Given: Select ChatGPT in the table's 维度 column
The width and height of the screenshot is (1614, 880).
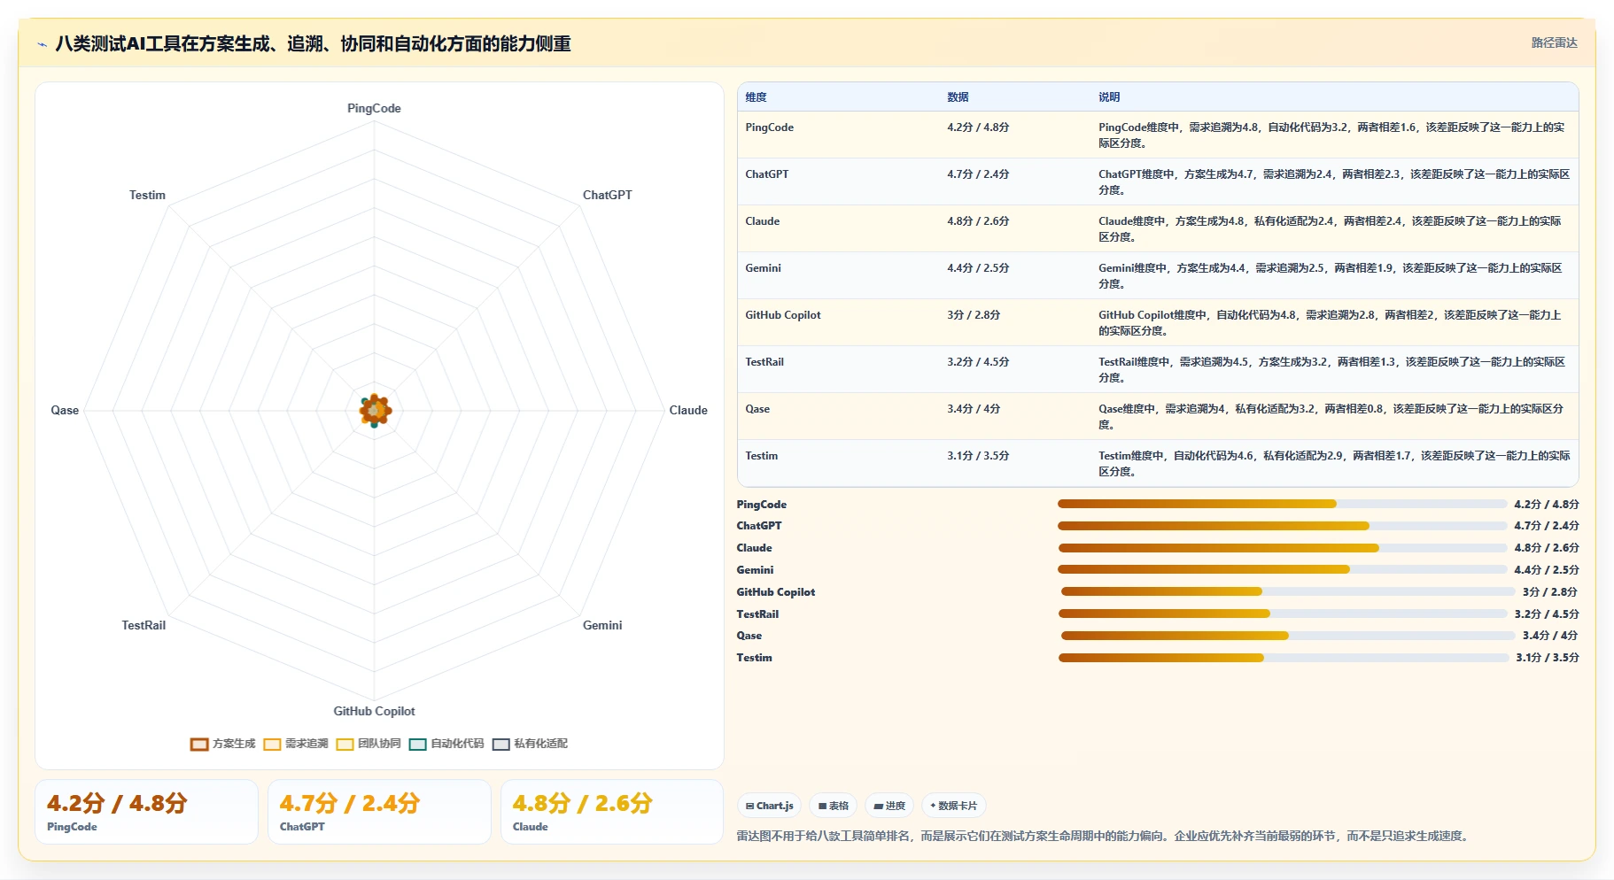Looking at the screenshot, I should pyautogui.click(x=767, y=174).
